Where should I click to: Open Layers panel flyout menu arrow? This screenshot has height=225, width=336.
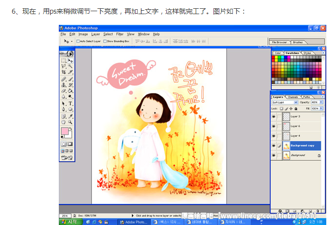coord(323,97)
